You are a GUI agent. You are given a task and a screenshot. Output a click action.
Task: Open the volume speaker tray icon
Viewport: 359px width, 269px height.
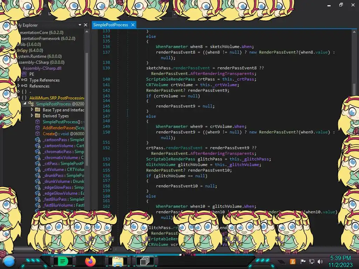pyautogui.click(x=320, y=261)
